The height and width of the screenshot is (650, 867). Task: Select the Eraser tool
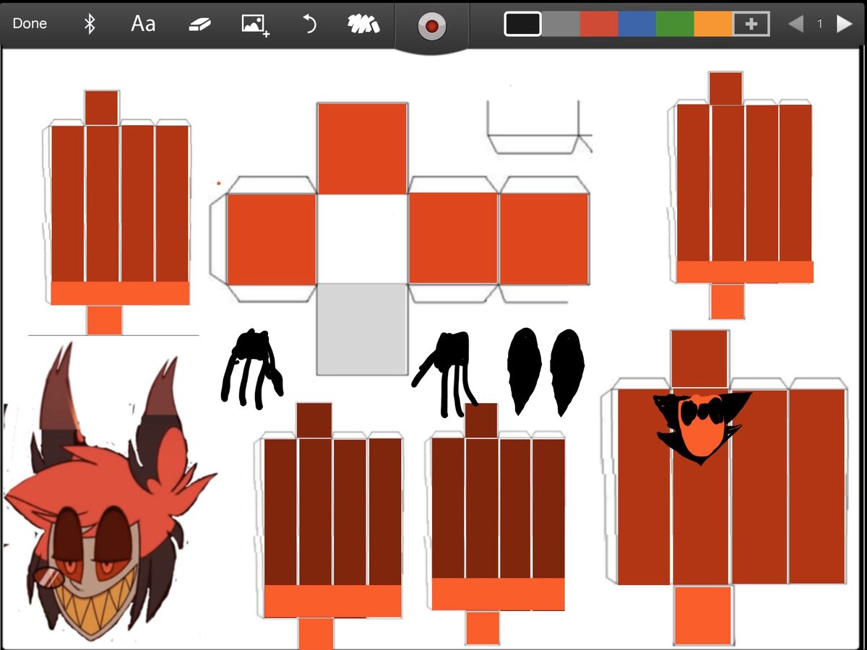pos(200,24)
